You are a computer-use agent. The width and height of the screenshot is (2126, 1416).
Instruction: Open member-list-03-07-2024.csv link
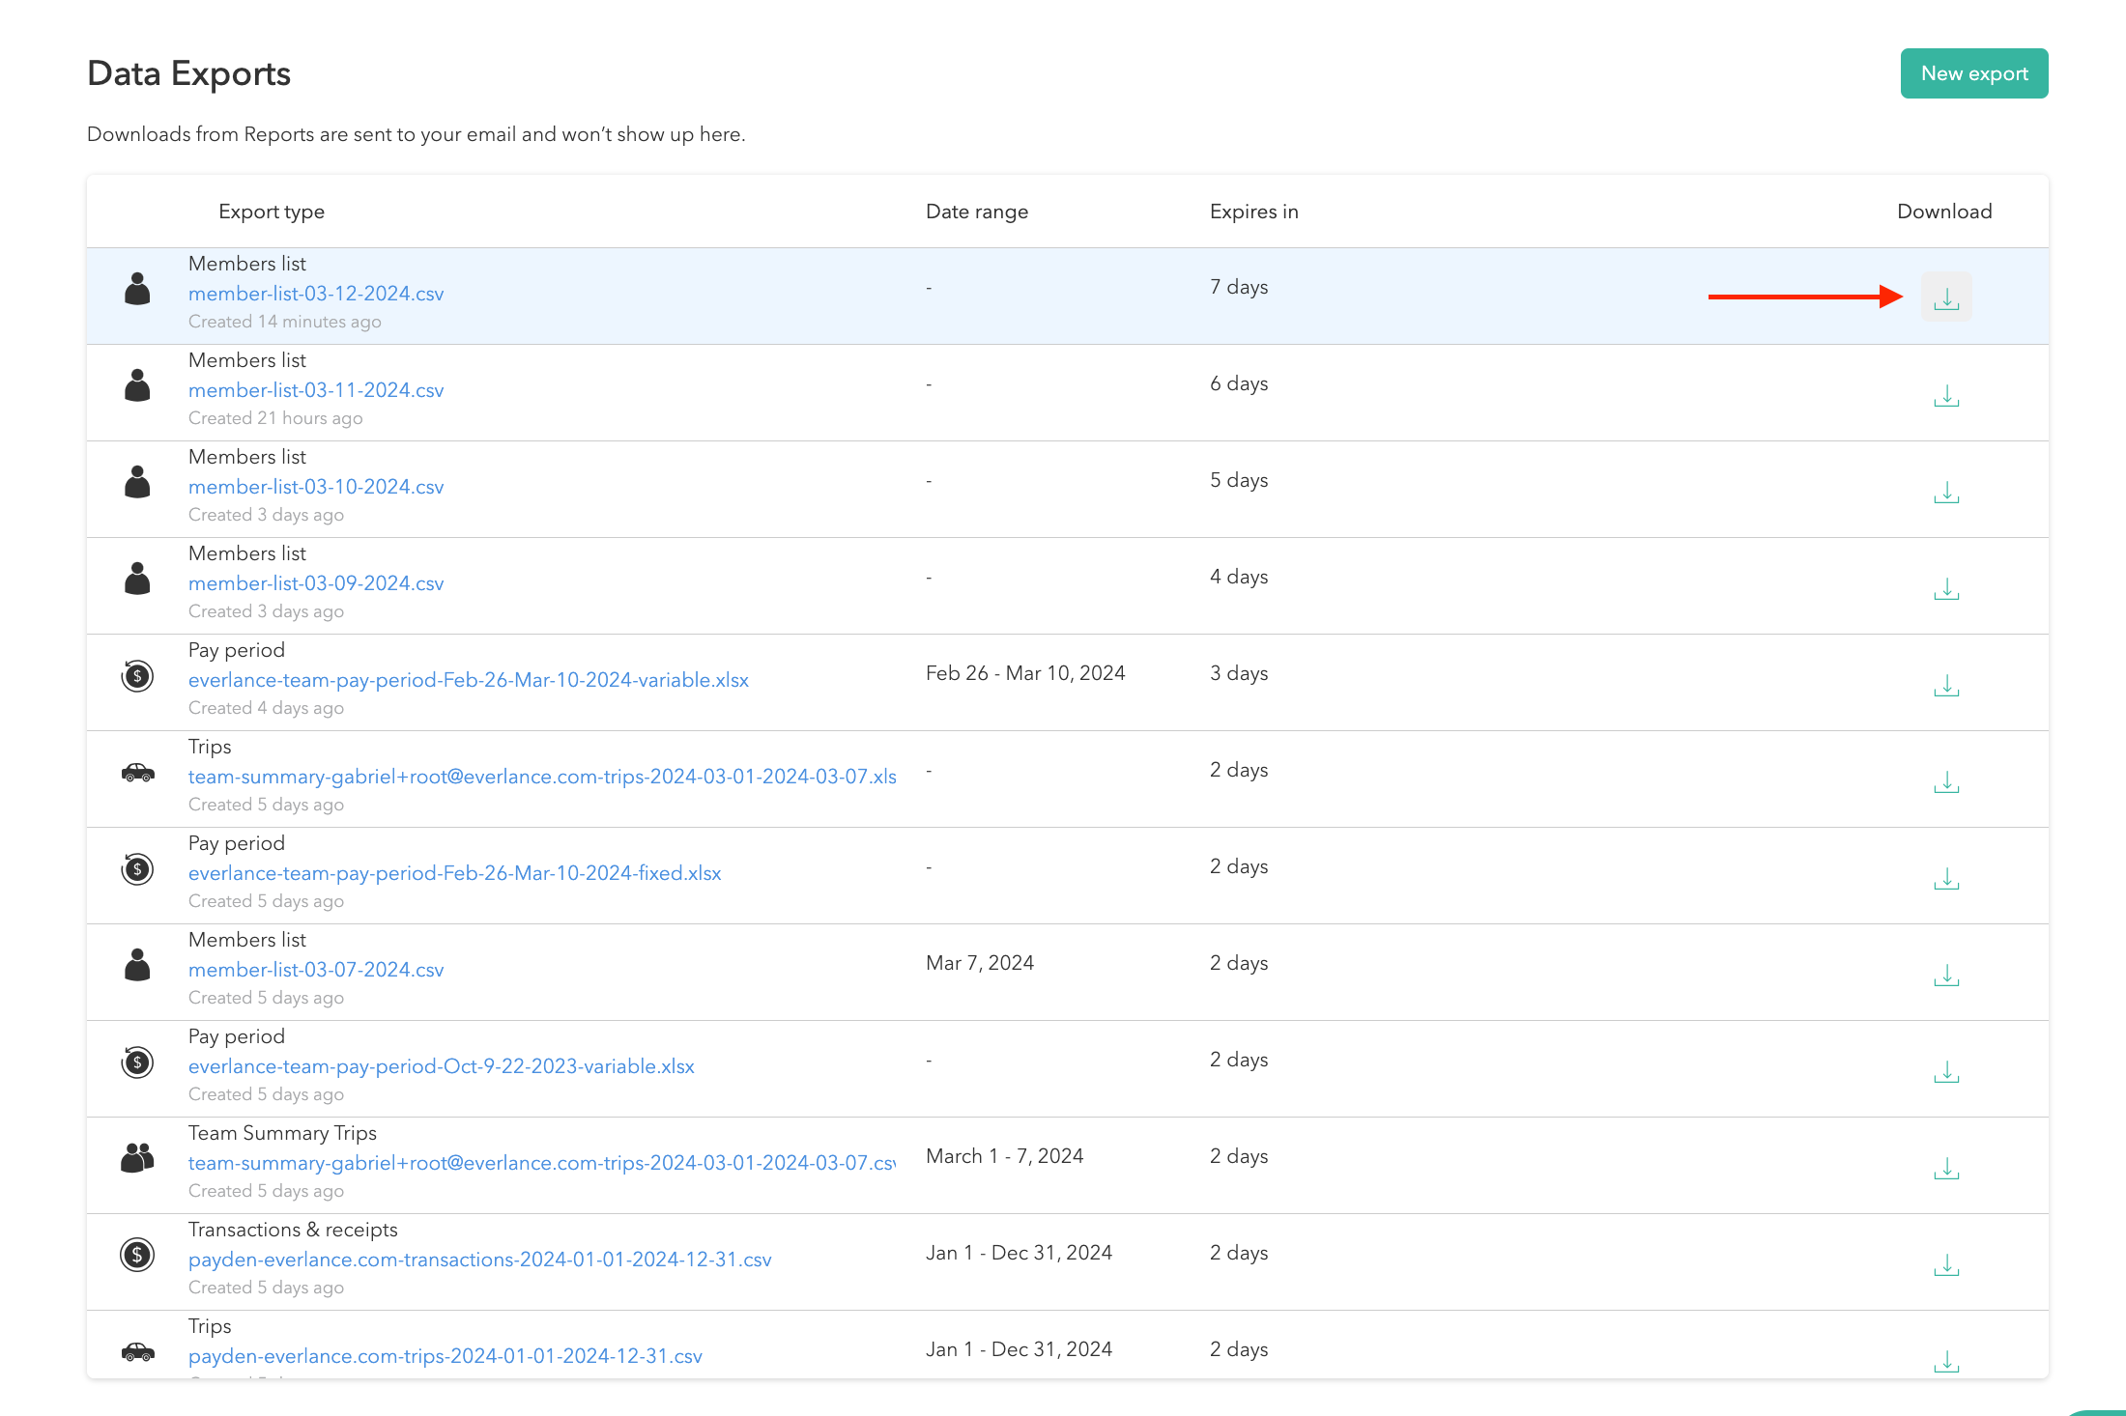tap(316, 970)
